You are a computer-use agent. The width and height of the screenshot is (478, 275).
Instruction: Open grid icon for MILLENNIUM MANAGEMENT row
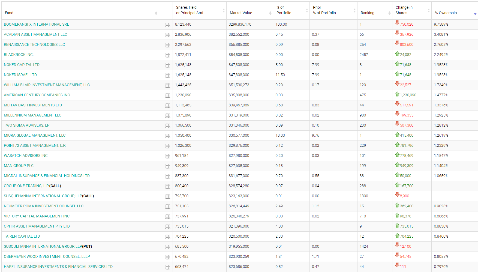pos(168,116)
